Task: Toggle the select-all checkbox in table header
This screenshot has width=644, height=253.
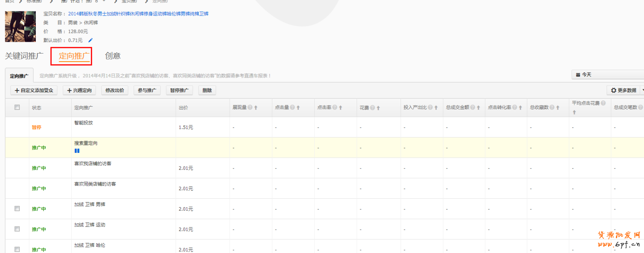Action: click(17, 107)
